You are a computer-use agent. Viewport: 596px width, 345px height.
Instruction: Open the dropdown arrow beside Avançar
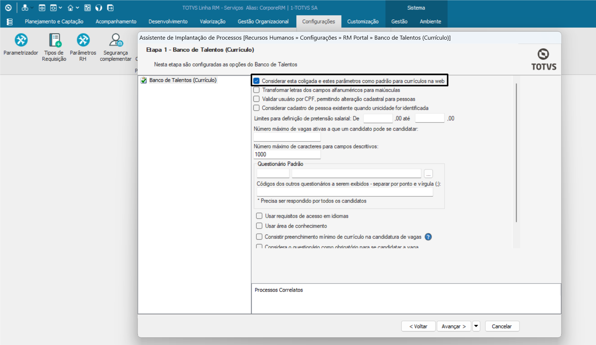[x=476, y=326]
